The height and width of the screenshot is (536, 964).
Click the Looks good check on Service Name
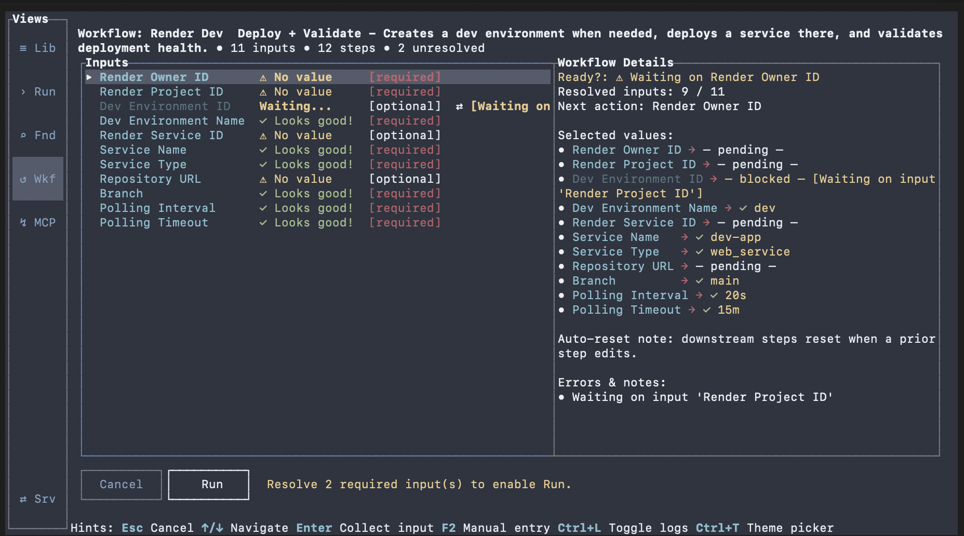point(263,150)
